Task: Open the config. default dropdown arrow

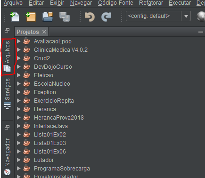Action: coord(186,16)
